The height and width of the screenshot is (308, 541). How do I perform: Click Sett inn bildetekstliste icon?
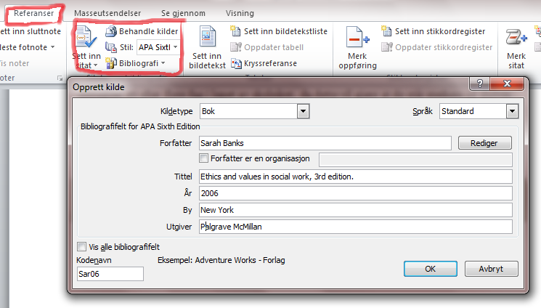(x=236, y=31)
